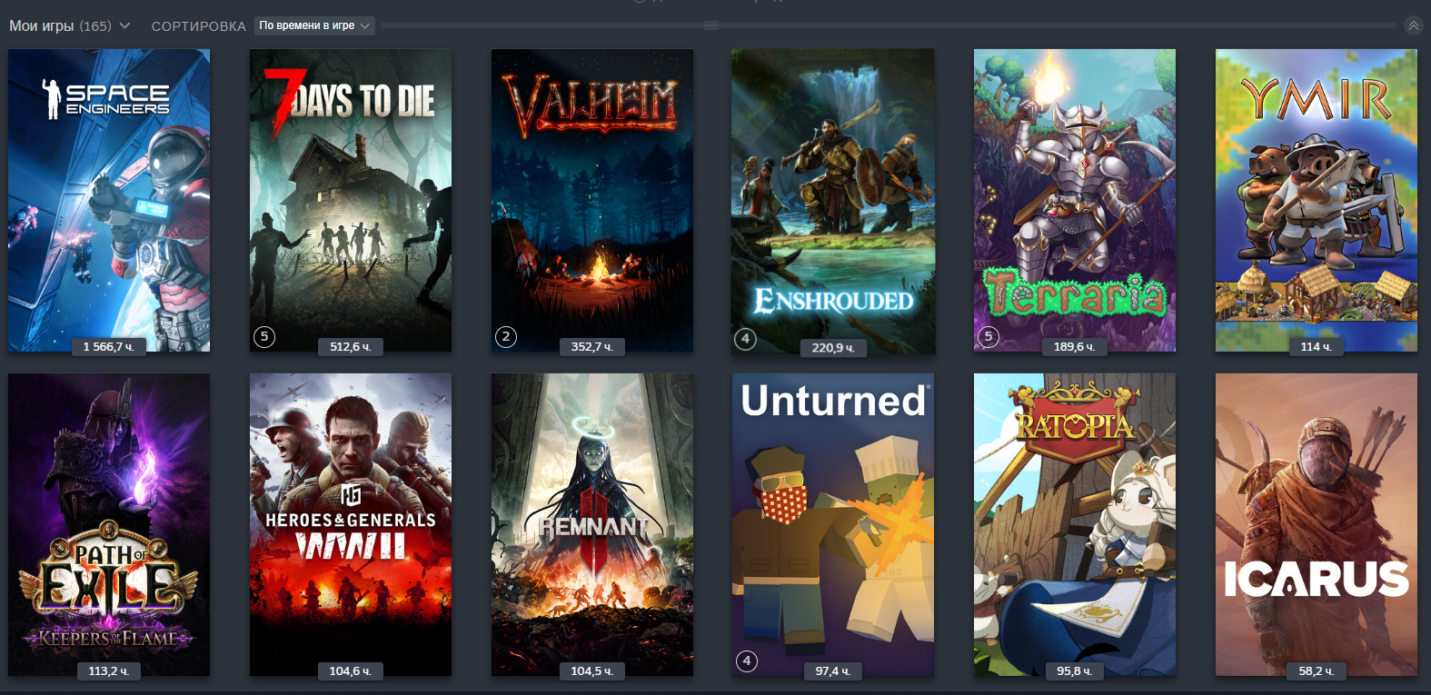Select the Ratopia game tile
Image resolution: width=1431 pixels, height=695 pixels.
pyautogui.click(x=1075, y=524)
